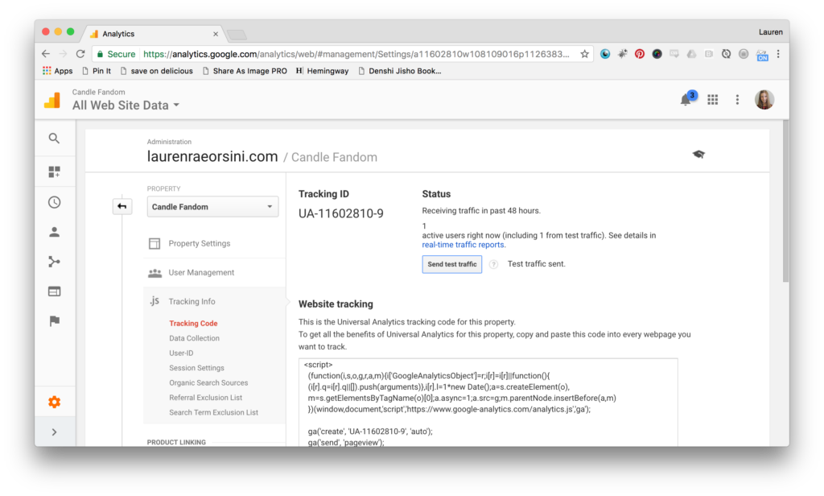Click the graduation cap education icon
This screenshot has width=824, height=496.
[698, 154]
